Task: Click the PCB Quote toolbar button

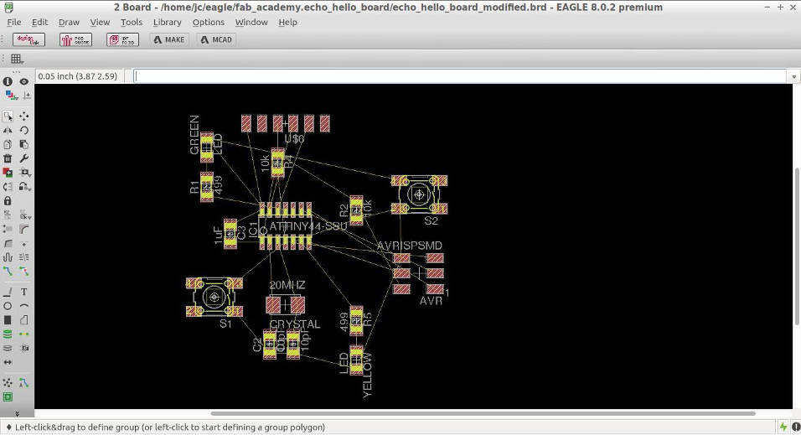Action: tap(75, 40)
